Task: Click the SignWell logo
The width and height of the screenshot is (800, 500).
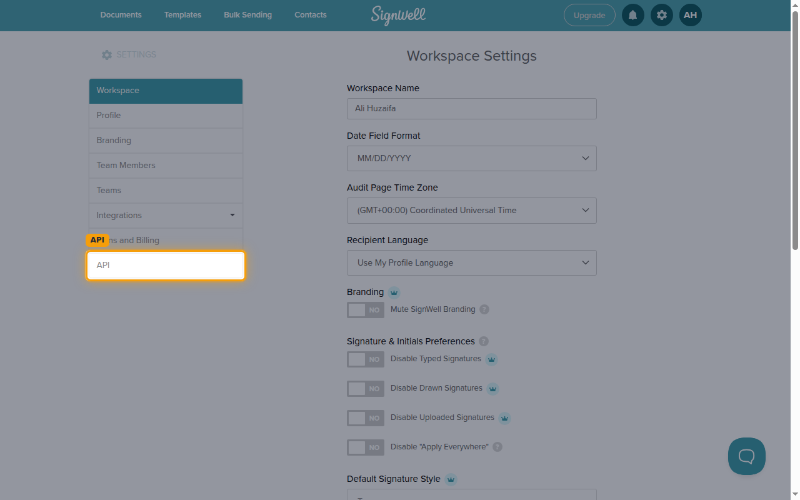Action: (398, 15)
